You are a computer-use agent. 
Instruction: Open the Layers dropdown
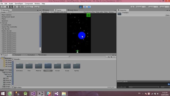pyautogui.click(x=153, y=7)
